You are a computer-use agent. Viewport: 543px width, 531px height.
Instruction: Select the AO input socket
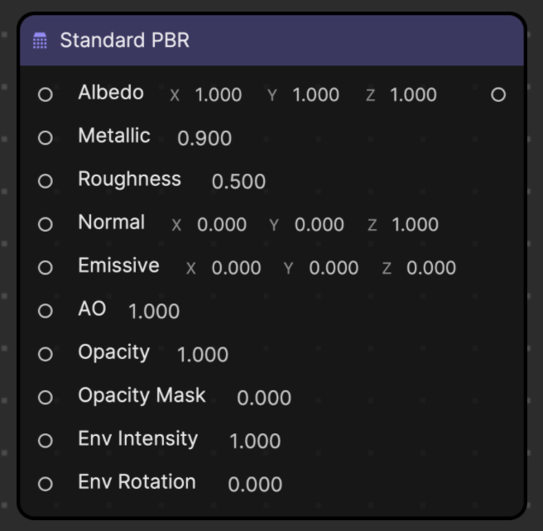click(x=46, y=311)
